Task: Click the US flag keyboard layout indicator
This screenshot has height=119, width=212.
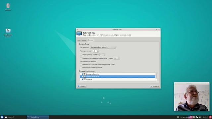Action: click(190, 117)
